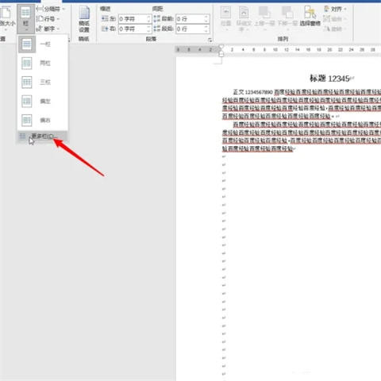Open the paper size (纸张大小) button

(6, 19)
